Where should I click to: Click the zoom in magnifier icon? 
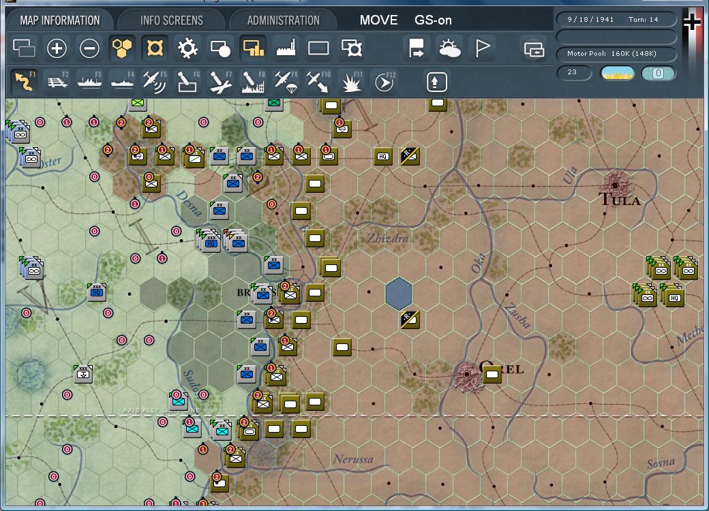57,48
